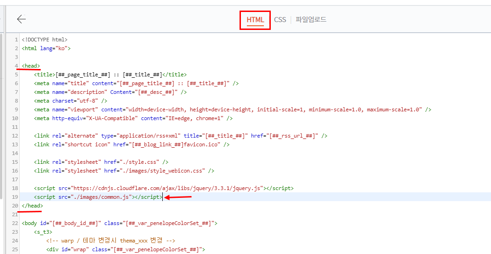The image size is (491, 254).
Task: Click line number 4 in gutter
Action: click(16, 66)
